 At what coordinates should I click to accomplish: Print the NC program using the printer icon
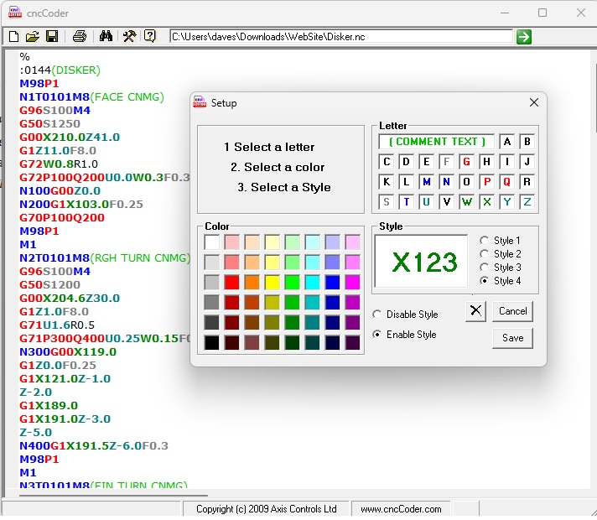coord(79,36)
